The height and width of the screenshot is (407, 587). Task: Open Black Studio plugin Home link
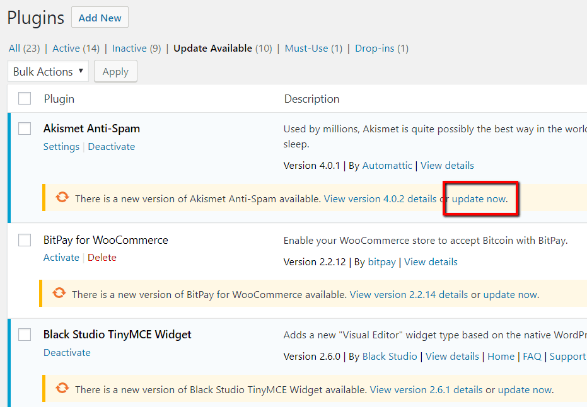(501, 356)
